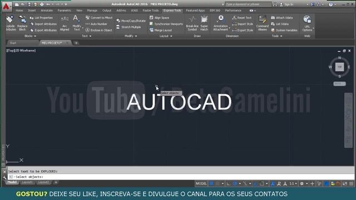
Task: Open the WCS dropdown below the ViewCube
Action: pos(339,84)
